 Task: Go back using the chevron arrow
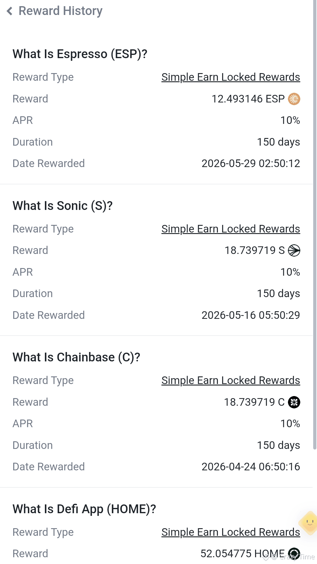[10, 11]
